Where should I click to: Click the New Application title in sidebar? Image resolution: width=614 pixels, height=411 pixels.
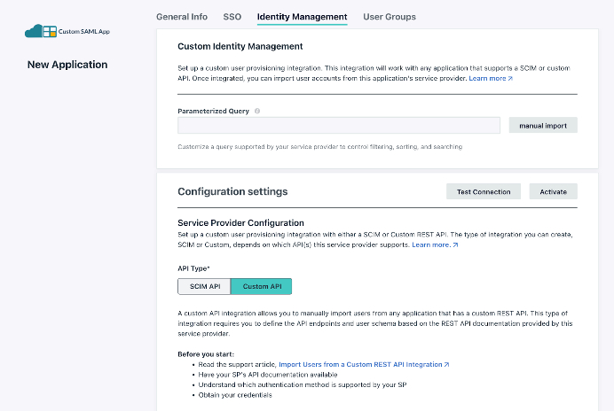click(67, 65)
